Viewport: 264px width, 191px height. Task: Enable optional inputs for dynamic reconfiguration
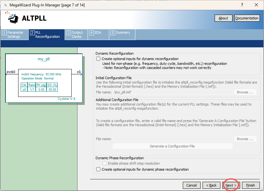(x=98, y=59)
